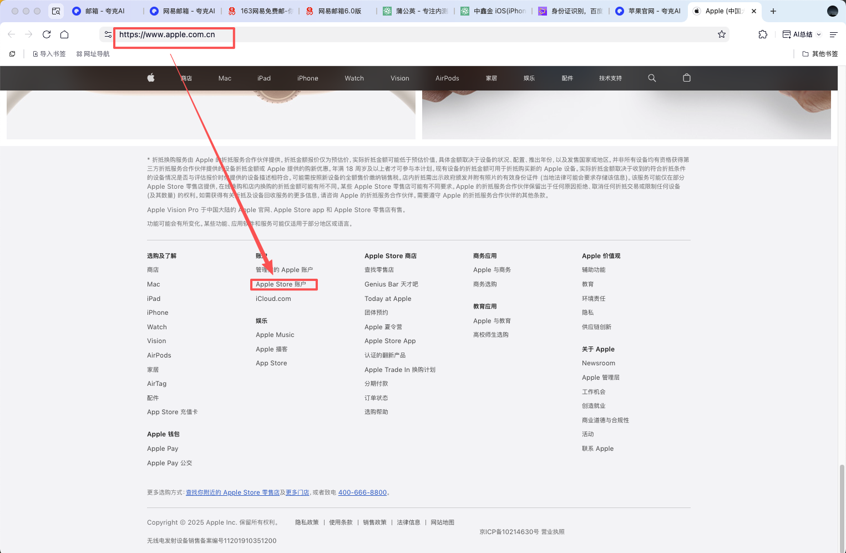846x553 pixels.
Task: Open Apple 与教育 link
Action: click(x=492, y=321)
